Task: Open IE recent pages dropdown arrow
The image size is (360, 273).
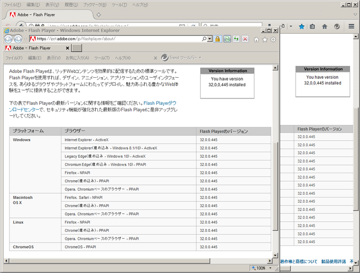Action: pos(25,39)
